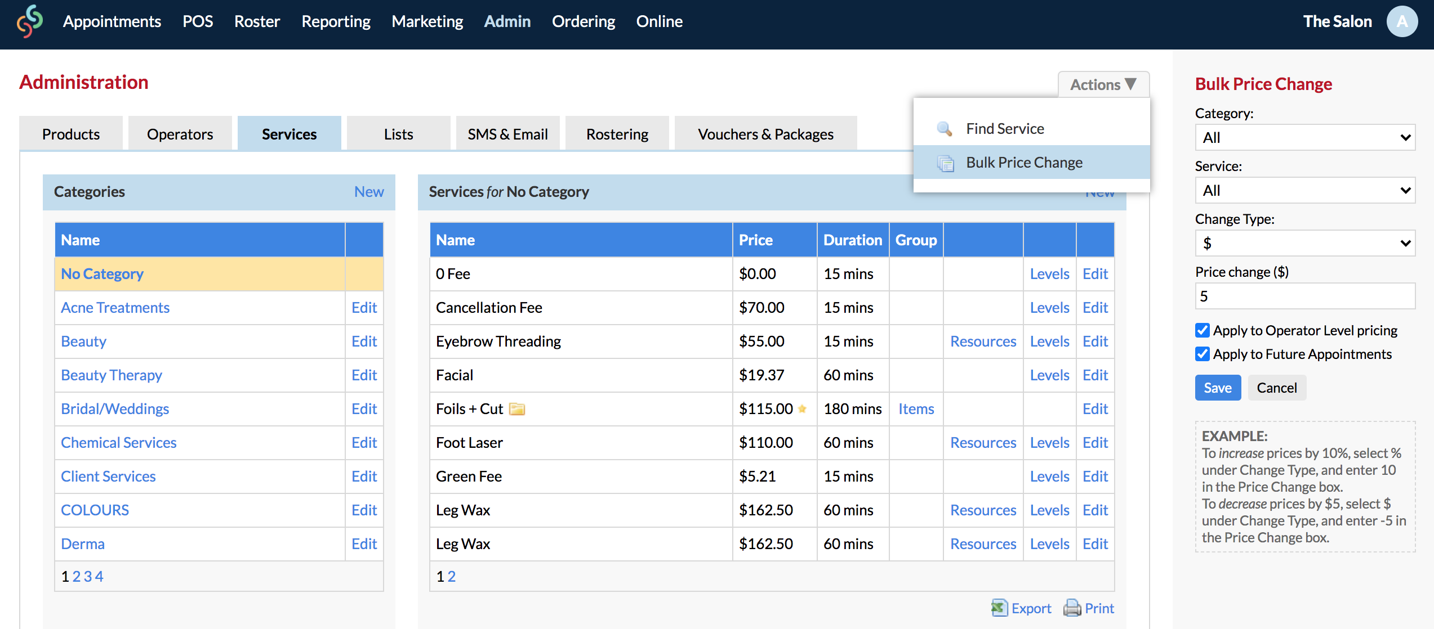Click the salon logo icon

pyautogui.click(x=29, y=21)
